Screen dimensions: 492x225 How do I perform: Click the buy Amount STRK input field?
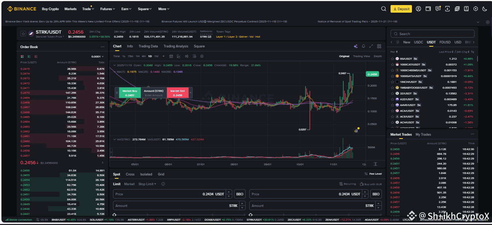pos(179,205)
